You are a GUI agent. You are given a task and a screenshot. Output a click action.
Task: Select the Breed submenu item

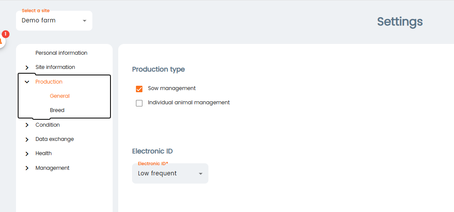click(57, 110)
